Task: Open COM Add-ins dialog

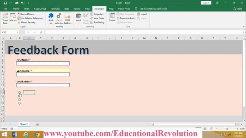Action: [68, 19]
